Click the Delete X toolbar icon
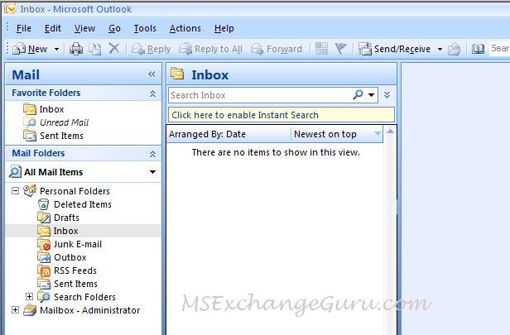Image resolution: width=510 pixels, height=335 pixels. point(114,49)
